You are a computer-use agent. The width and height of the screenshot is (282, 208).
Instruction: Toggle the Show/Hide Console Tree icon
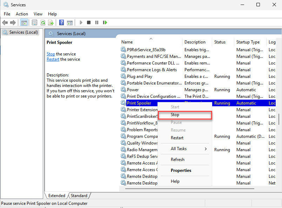24,23
